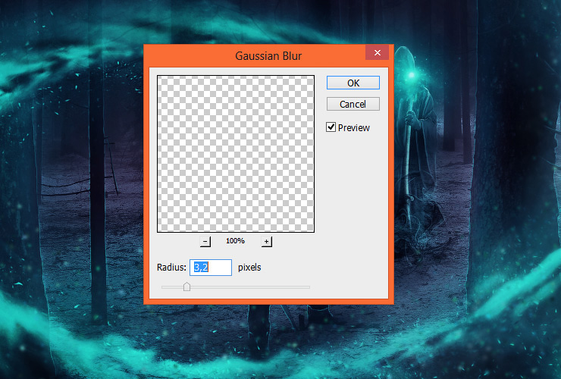
Task: Click the Radius input field
Action: point(211,268)
